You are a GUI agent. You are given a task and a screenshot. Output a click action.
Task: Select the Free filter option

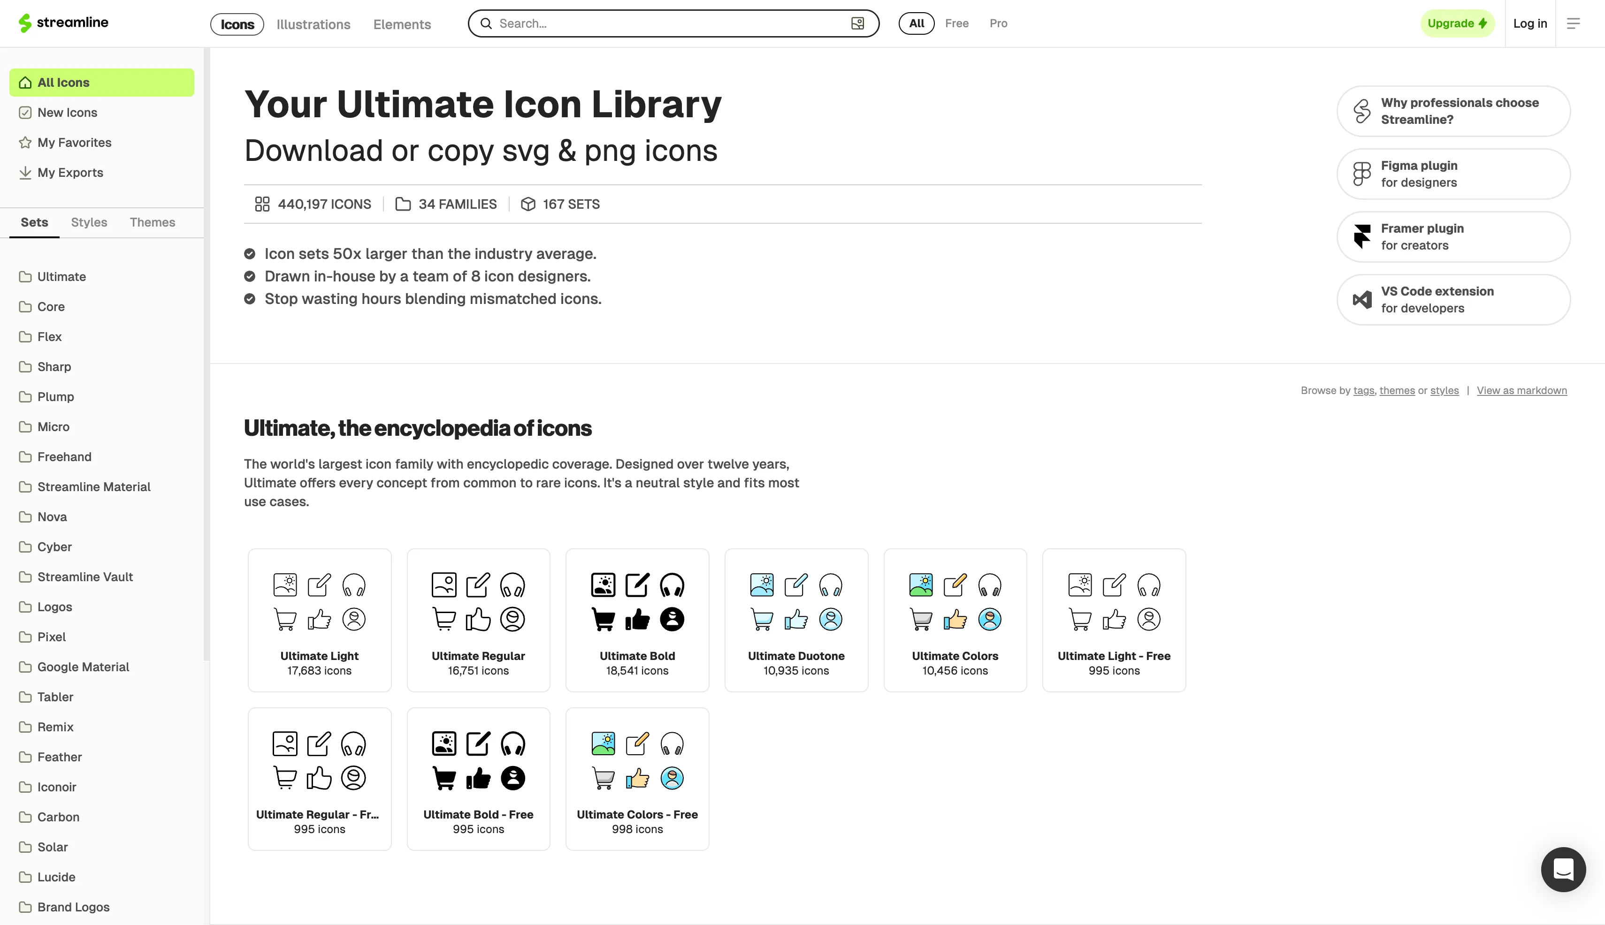[x=956, y=23]
